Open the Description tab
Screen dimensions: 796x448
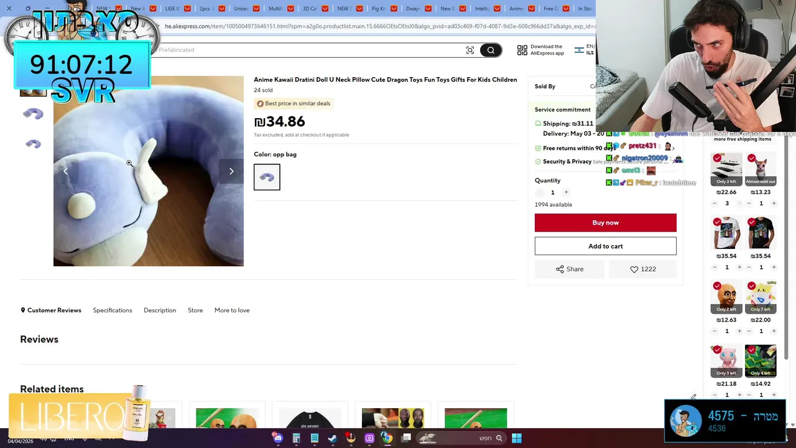click(x=160, y=310)
